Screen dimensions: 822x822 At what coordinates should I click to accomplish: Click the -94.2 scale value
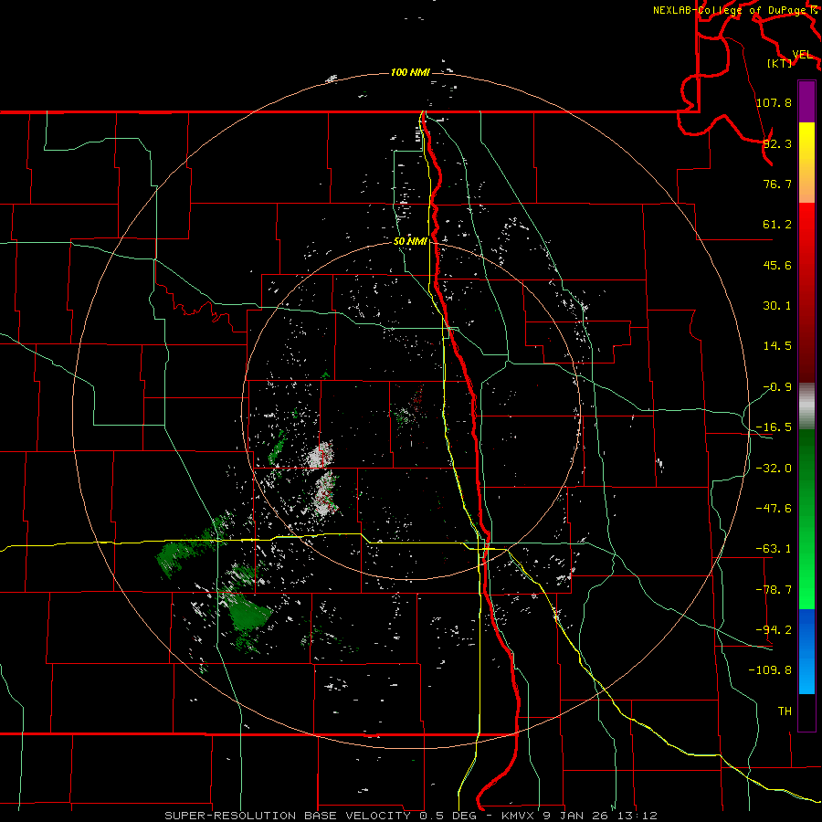774,629
